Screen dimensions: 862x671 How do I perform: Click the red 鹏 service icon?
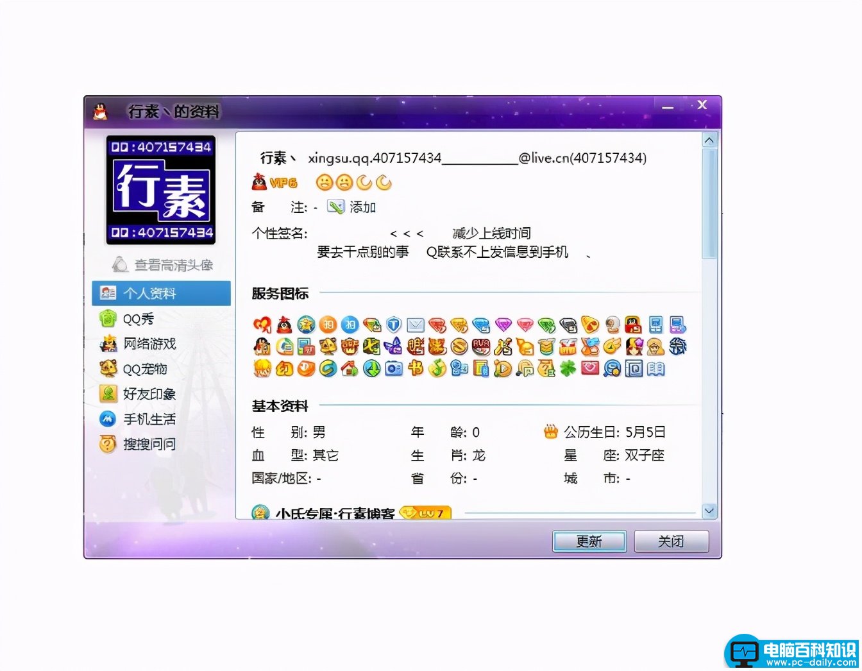point(416,347)
